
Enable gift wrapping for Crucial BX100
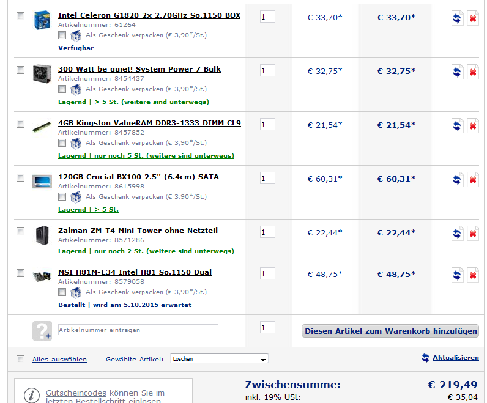coord(62,197)
